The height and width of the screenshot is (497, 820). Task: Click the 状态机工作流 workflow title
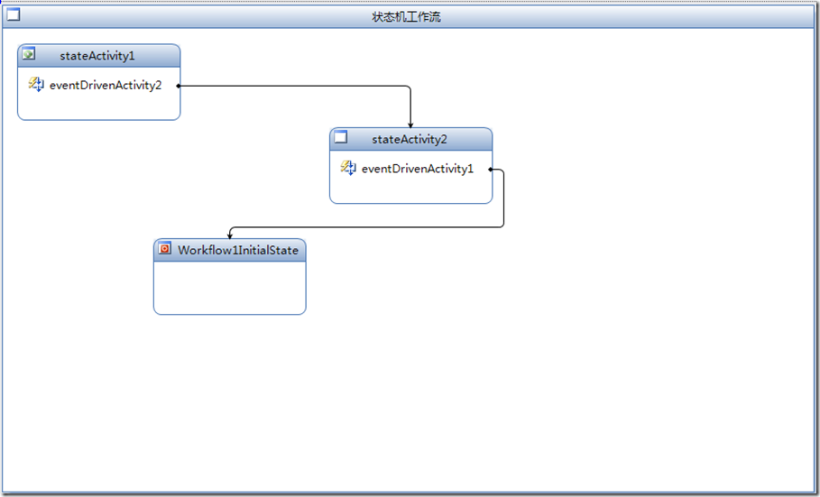point(407,17)
